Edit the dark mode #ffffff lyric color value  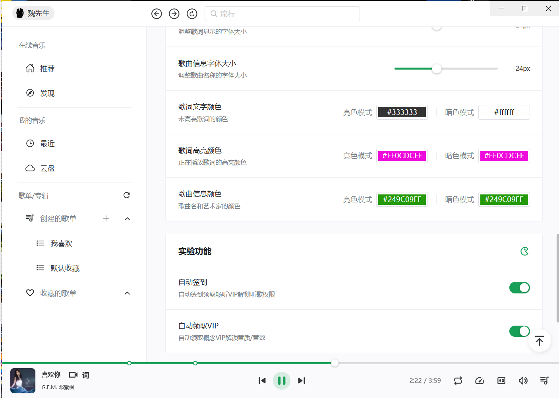pos(504,112)
